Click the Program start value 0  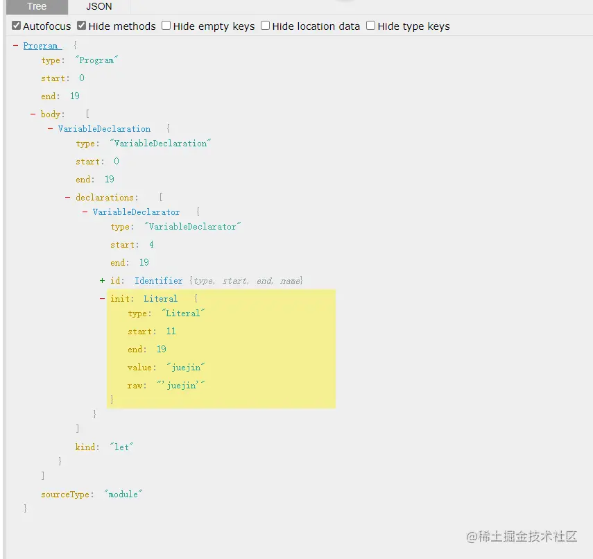click(82, 78)
